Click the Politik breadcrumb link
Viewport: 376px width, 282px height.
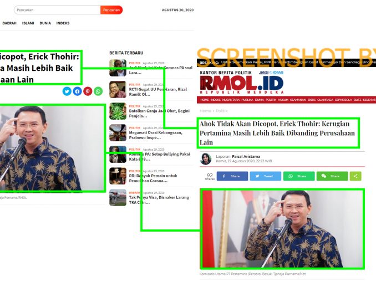pyautogui.click(x=222, y=111)
